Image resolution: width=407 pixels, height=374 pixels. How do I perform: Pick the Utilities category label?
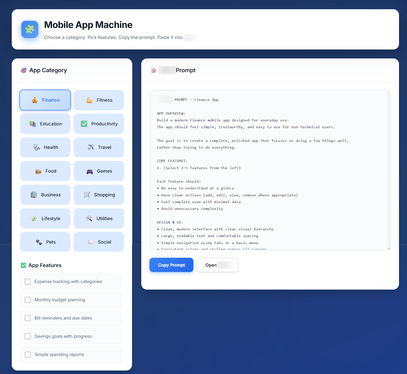[x=104, y=218]
